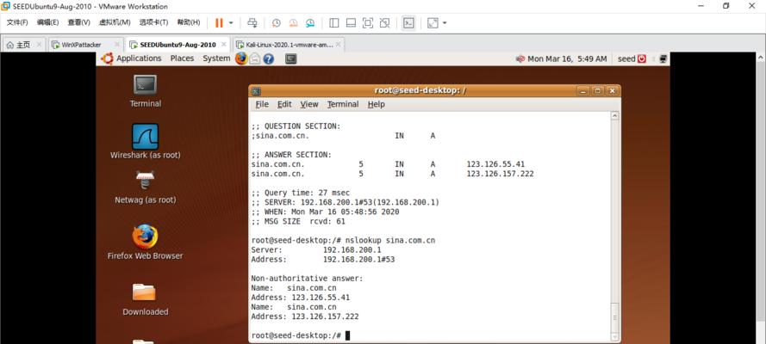This screenshot has height=344, width=766.
Task: Enter full screen mode toolbar icon
Action: pyautogui.click(x=367, y=23)
